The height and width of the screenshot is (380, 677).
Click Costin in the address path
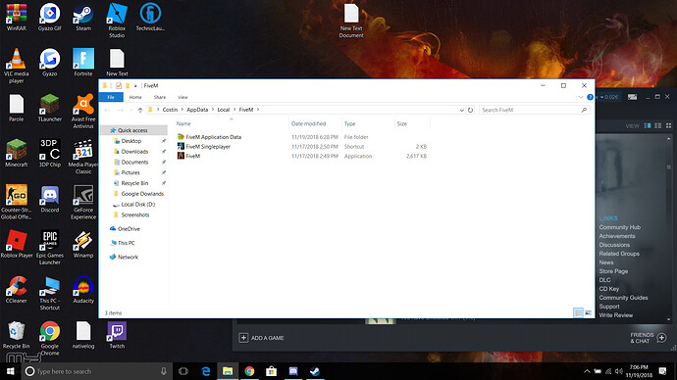[170, 110]
